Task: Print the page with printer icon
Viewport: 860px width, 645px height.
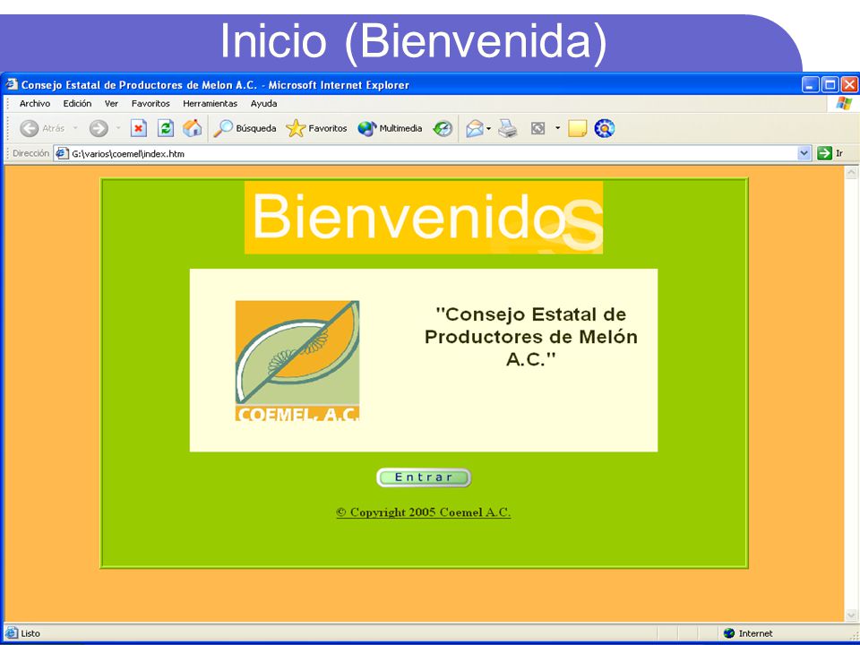Action: click(507, 128)
